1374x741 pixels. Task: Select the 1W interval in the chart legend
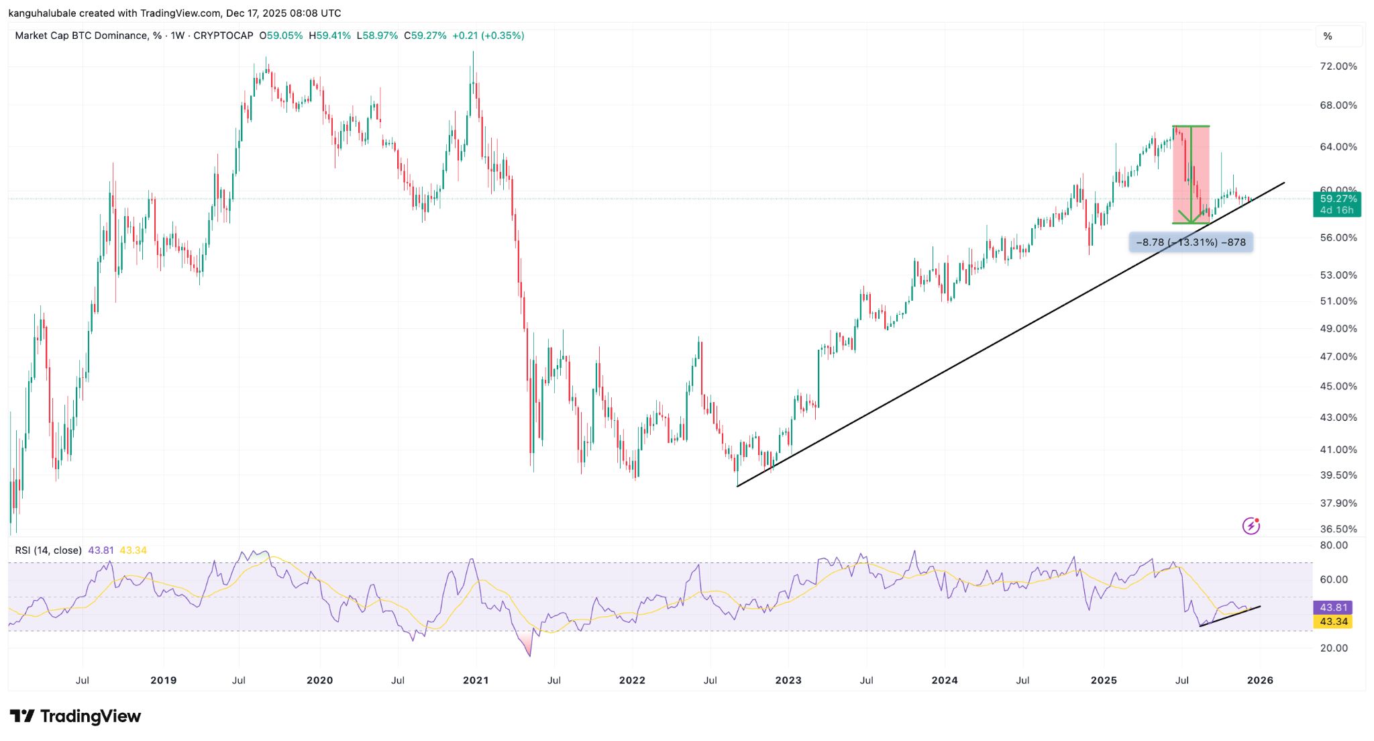[177, 36]
